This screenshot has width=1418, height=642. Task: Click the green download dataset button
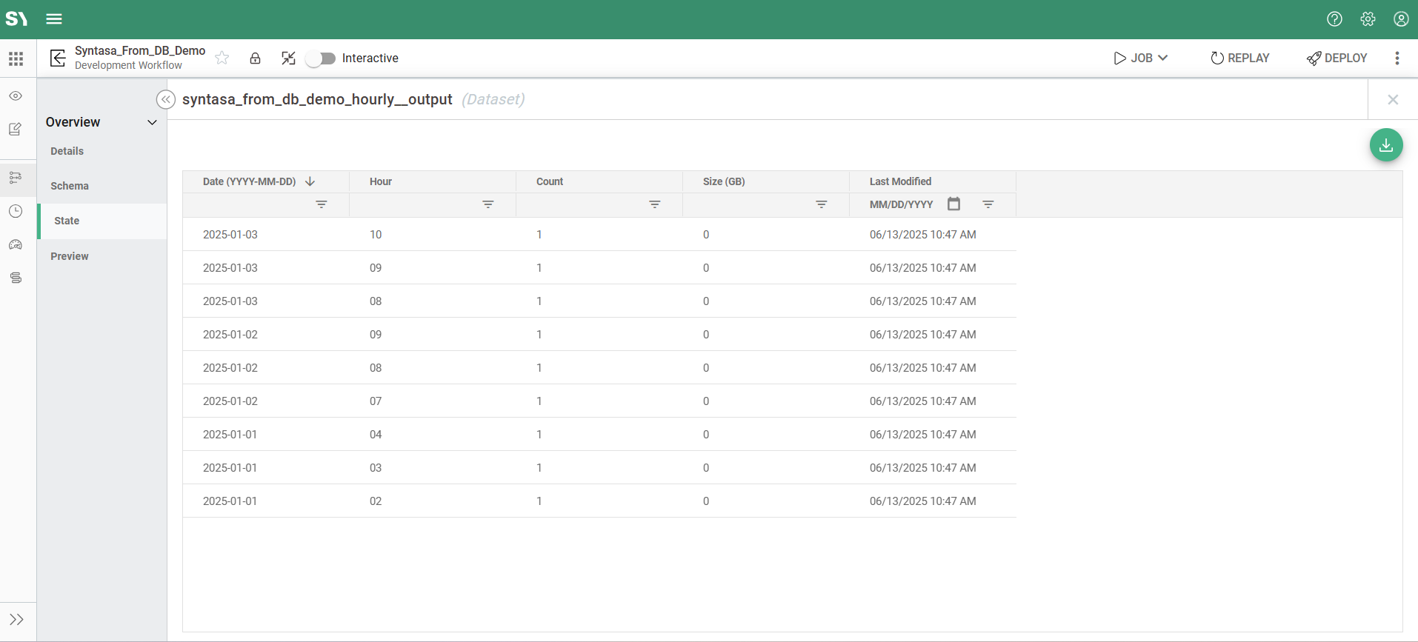tap(1385, 145)
